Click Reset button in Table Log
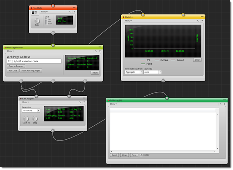 [x=114, y=155]
